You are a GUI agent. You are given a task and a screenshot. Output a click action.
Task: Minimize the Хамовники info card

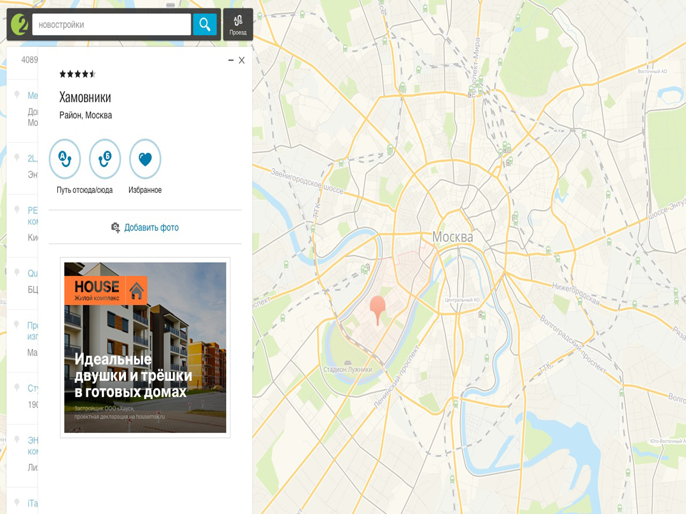click(x=231, y=60)
